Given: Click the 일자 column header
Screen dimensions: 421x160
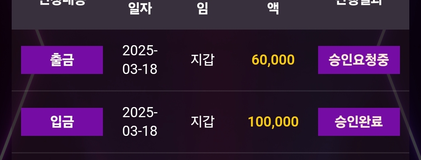Looking at the screenshot, I should pyautogui.click(x=140, y=9).
